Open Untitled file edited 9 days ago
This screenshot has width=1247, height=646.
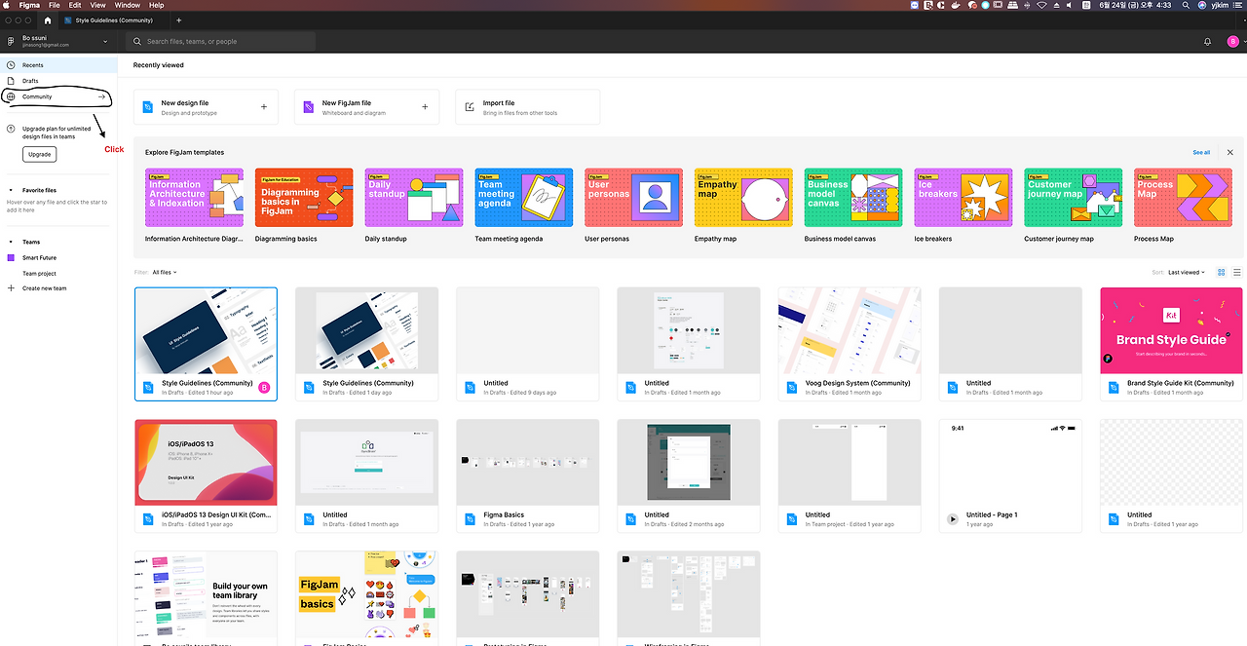pyautogui.click(x=527, y=343)
